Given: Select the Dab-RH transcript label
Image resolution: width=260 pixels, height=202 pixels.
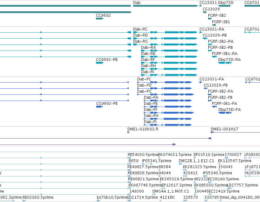Looking at the screenshot, I should 148,66.
